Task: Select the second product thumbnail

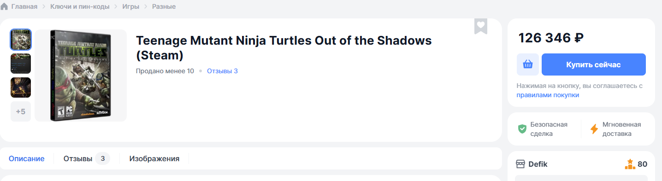Action: (21, 64)
